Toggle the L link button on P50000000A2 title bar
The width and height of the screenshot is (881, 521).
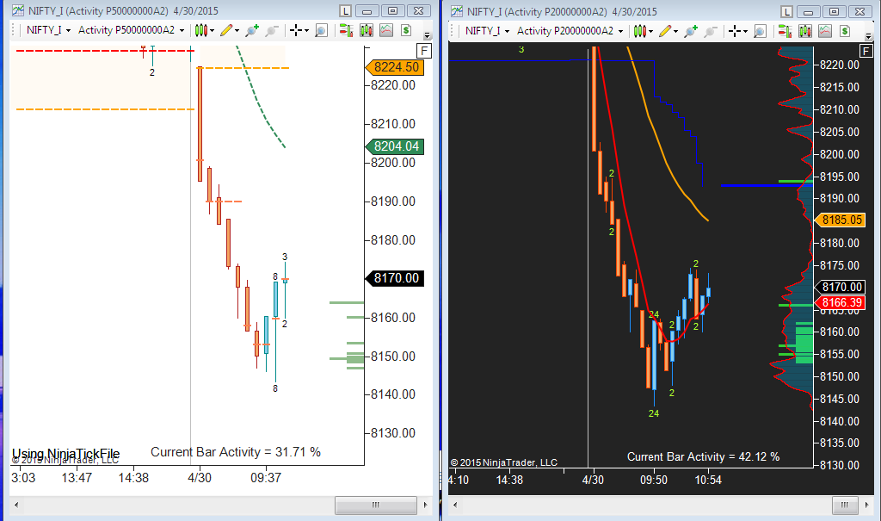[345, 10]
